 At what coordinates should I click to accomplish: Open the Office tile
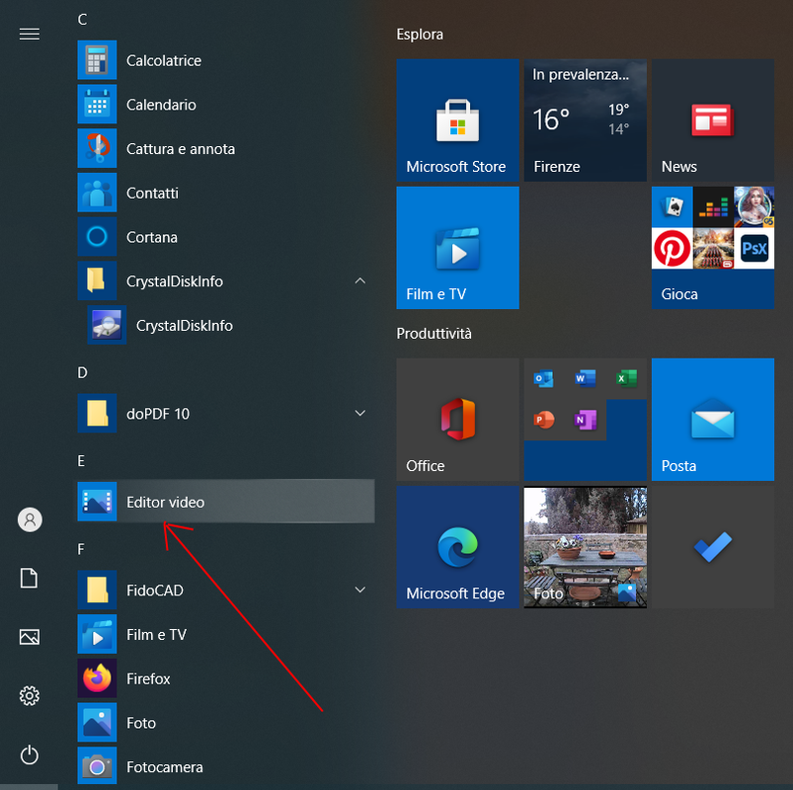[457, 420]
